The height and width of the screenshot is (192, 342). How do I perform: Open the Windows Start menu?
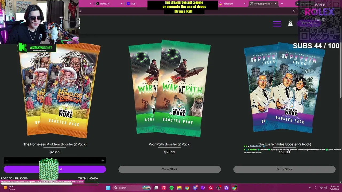108,188
